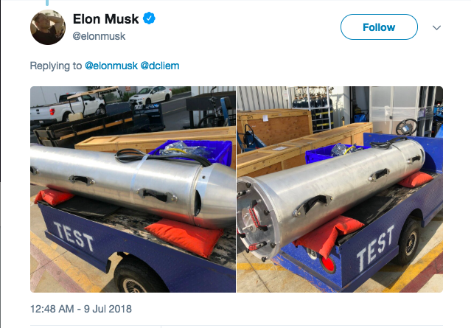Open the tweet timestamp 12:48 AM

pos(52,309)
